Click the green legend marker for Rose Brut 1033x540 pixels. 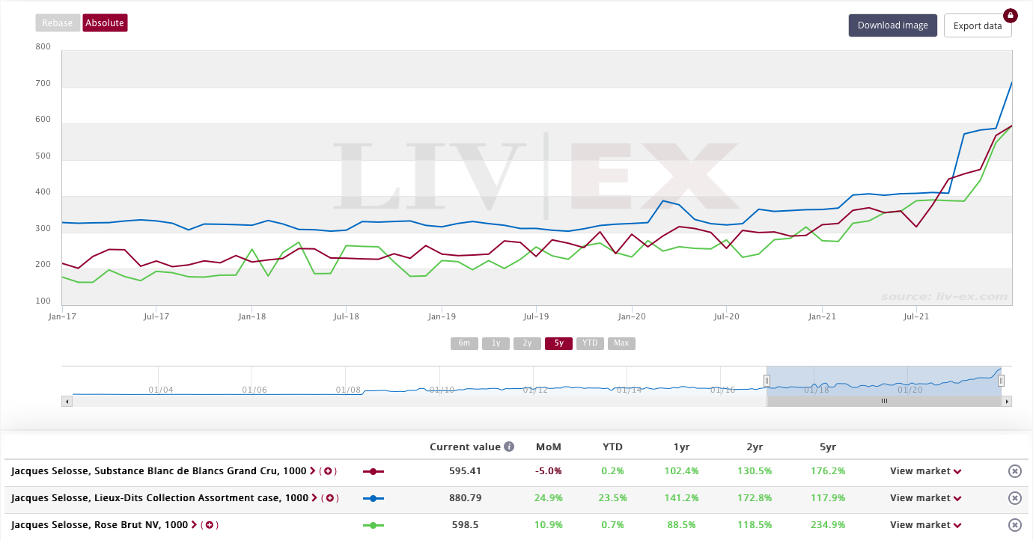click(x=373, y=525)
